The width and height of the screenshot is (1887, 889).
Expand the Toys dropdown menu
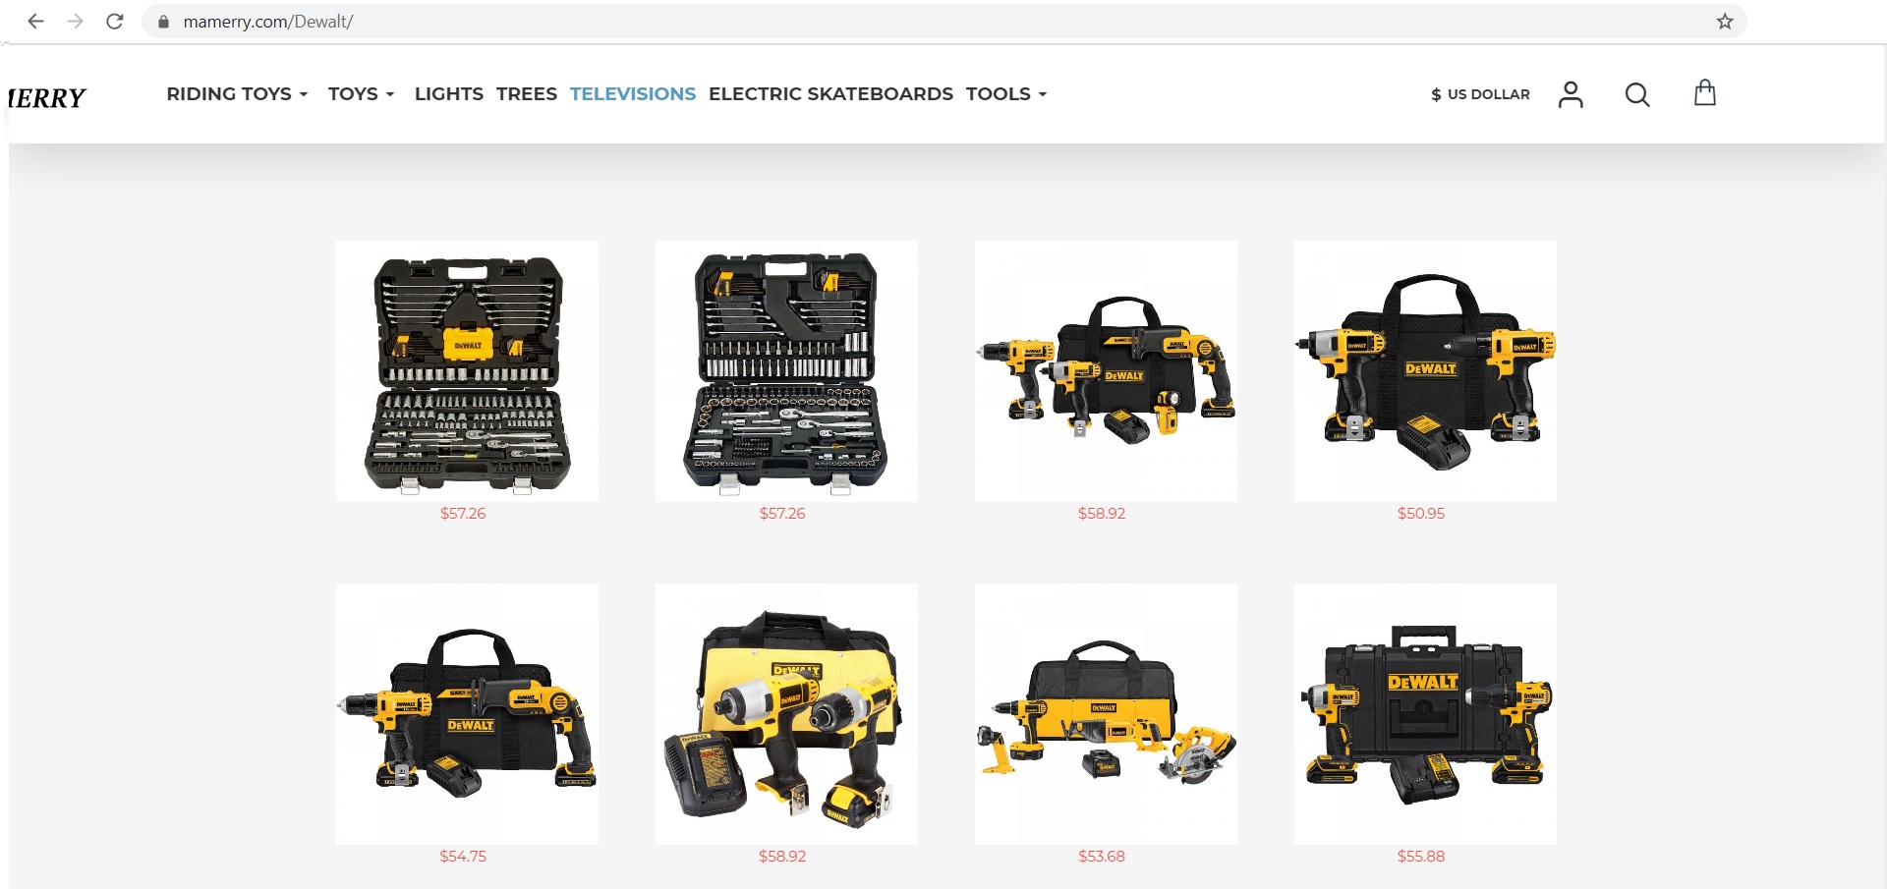pyautogui.click(x=361, y=94)
